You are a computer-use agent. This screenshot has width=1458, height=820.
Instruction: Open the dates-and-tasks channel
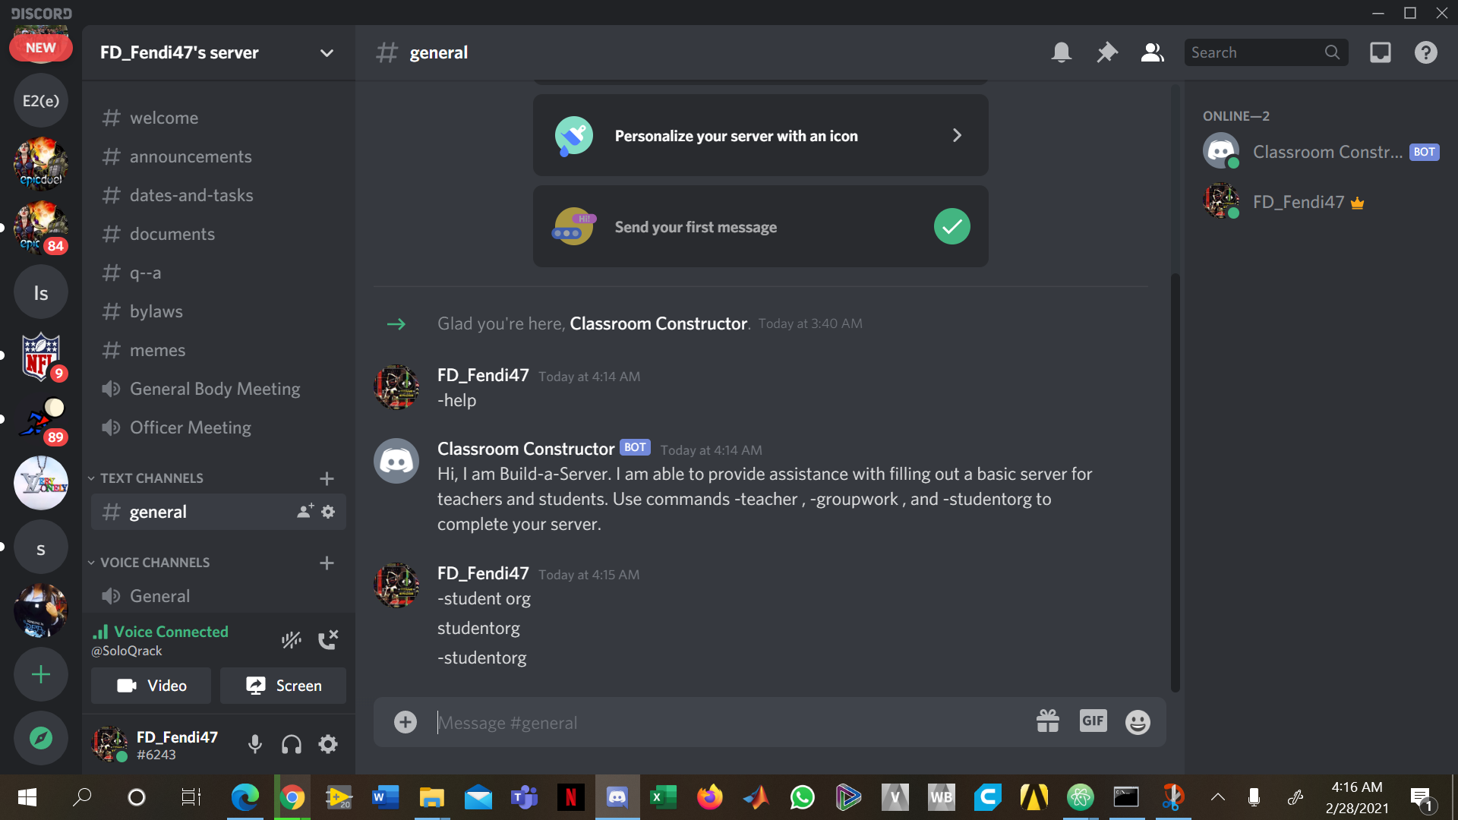tap(191, 195)
